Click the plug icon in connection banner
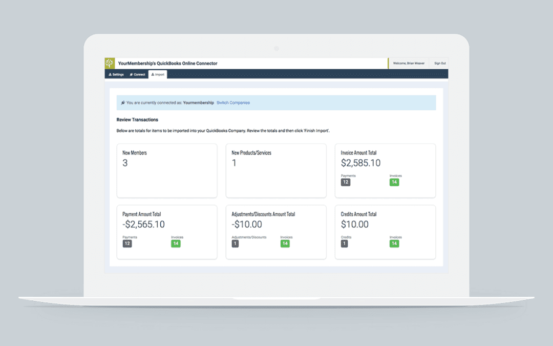Viewport: 553px width, 346px height. click(x=123, y=103)
